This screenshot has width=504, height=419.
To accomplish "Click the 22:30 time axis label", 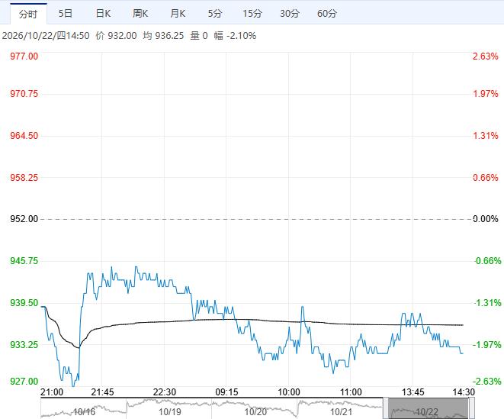I will pos(164,392).
